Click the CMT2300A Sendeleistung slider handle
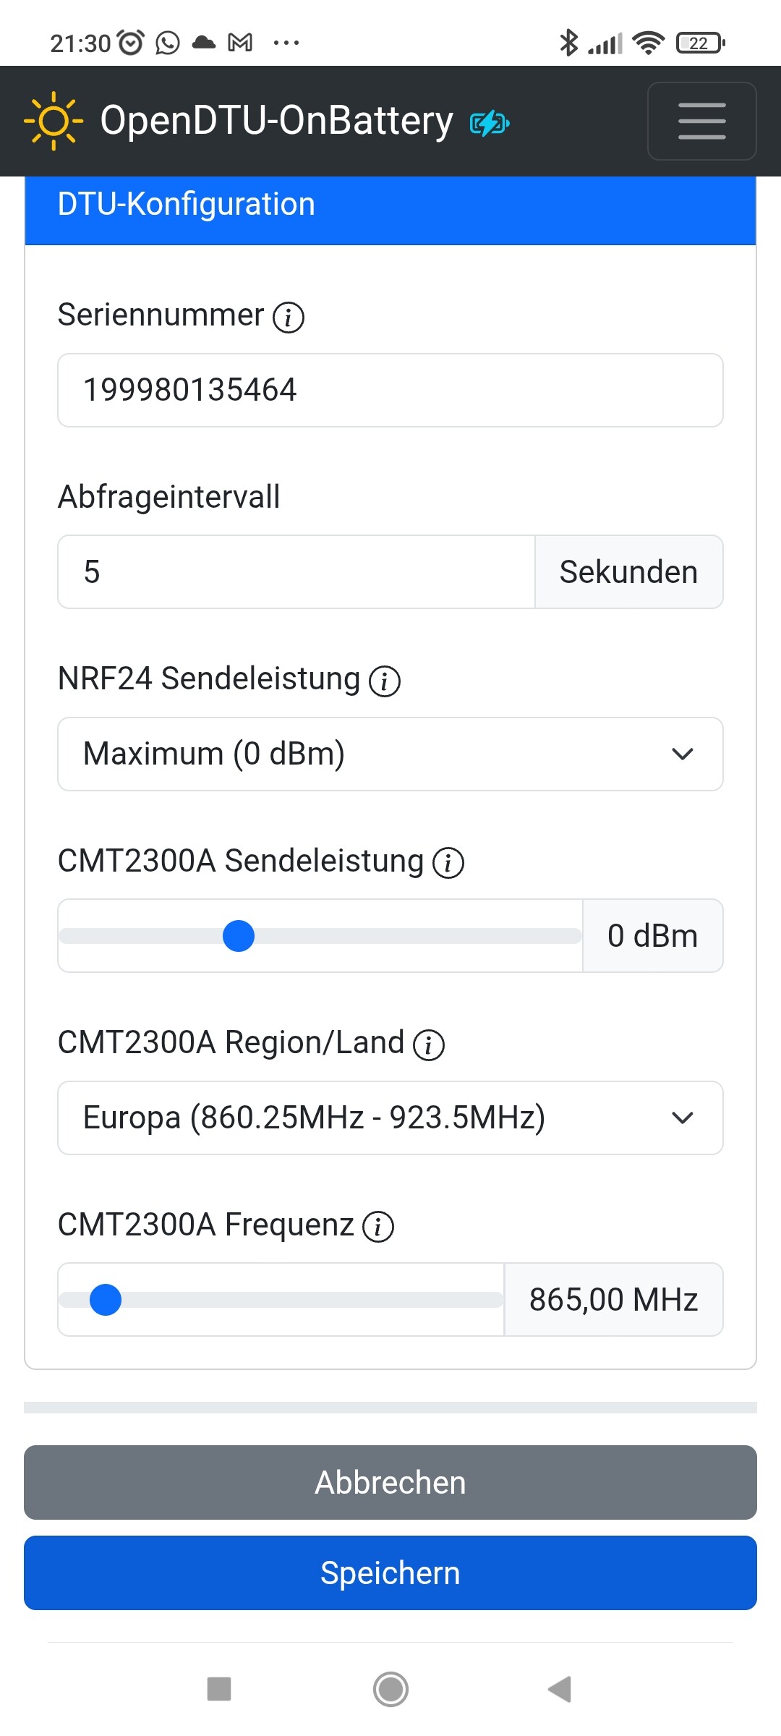The height and width of the screenshot is (1736, 781). click(x=239, y=936)
